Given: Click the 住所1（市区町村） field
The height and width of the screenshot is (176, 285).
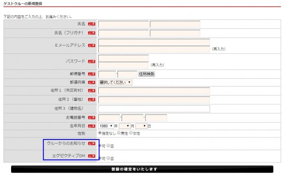Looking at the screenshot, I should [x=154, y=90].
